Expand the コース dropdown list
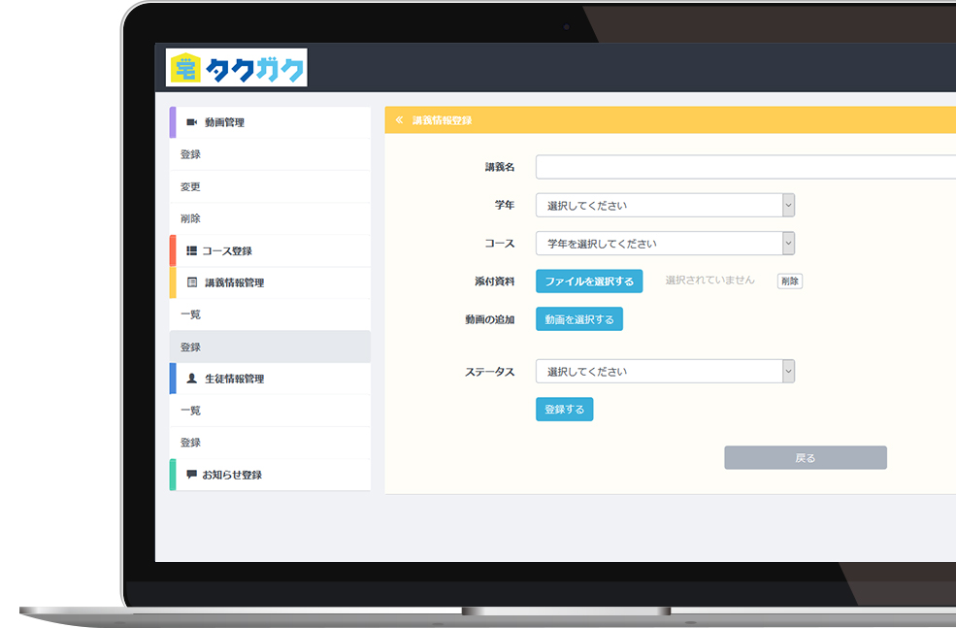 tap(665, 244)
